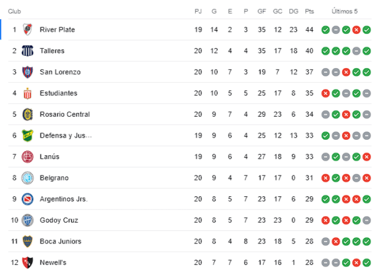The height and width of the screenshot is (272, 376).
Task: Click the Defensa y Justicia crest
Action: pos(27,135)
